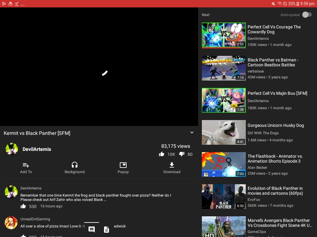Switch to the Description tab
This screenshot has height=237, width=317.
[x=106, y=229]
